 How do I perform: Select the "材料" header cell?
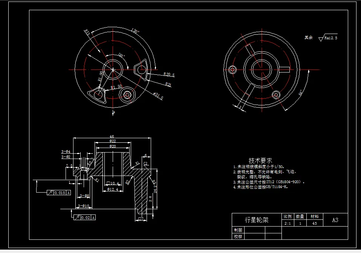315,216
